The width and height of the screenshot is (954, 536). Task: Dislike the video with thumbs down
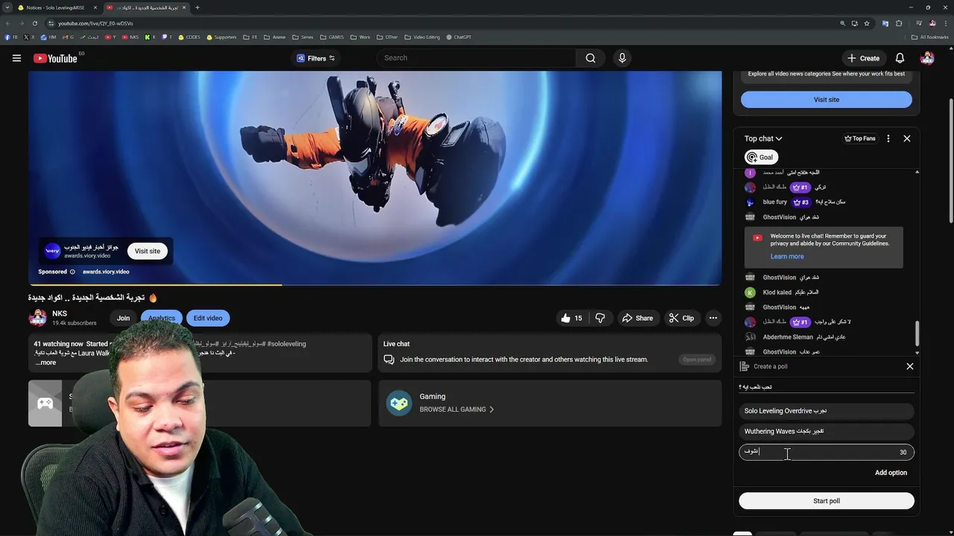pyautogui.click(x=600, y=318)
